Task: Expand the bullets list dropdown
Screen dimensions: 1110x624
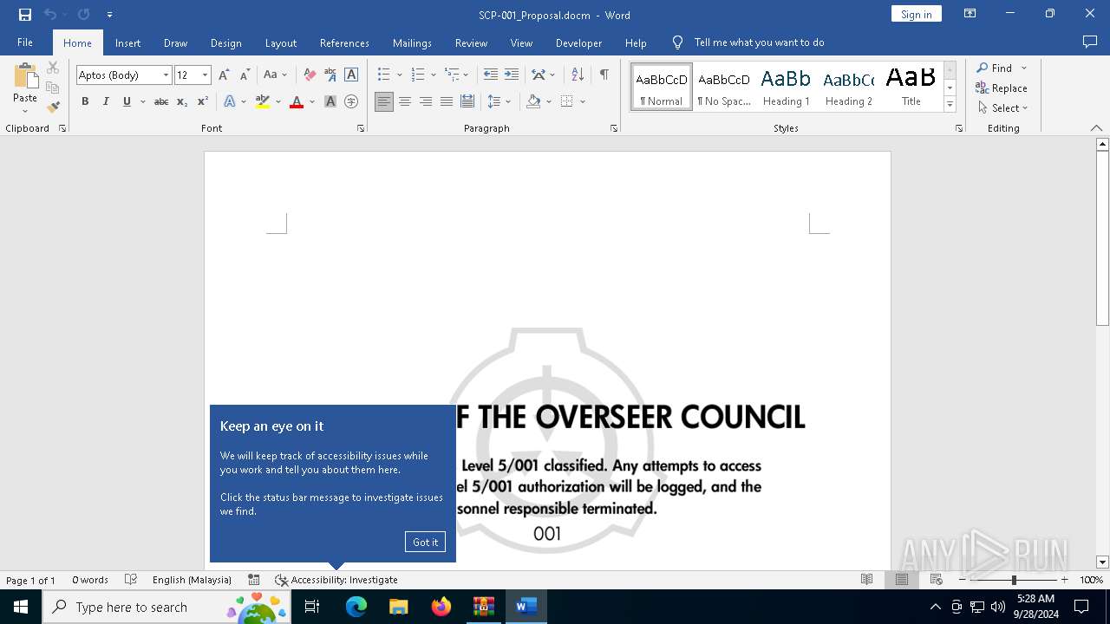Action: [399, 75]
